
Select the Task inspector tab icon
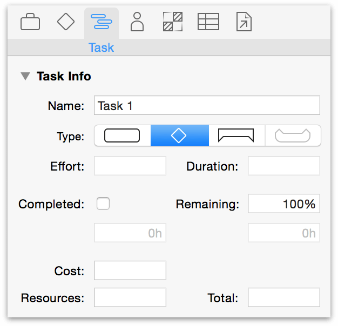(102, 22)
